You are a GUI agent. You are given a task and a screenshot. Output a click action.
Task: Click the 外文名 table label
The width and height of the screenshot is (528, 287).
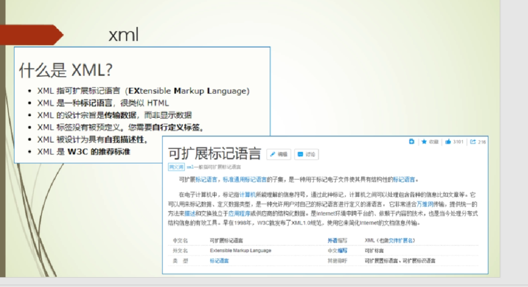180,250
